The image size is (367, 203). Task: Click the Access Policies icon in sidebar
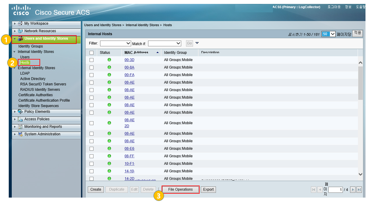tap(20, 119)
